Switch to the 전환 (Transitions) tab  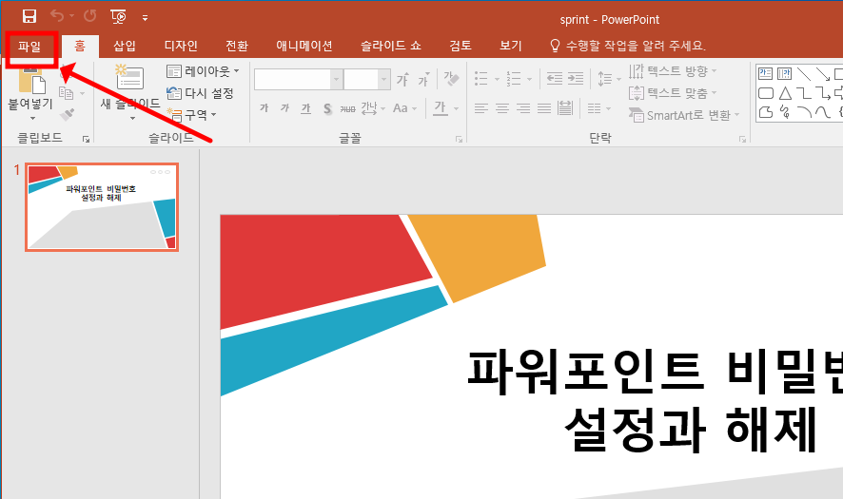[x=237, y=47]
